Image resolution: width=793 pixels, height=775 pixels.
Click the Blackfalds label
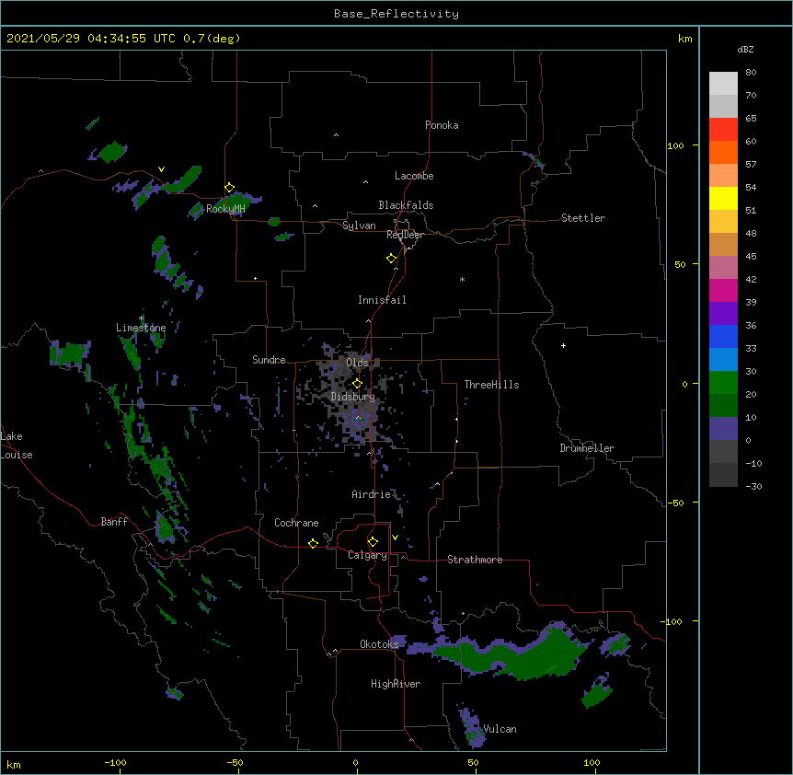pos(406,205)
